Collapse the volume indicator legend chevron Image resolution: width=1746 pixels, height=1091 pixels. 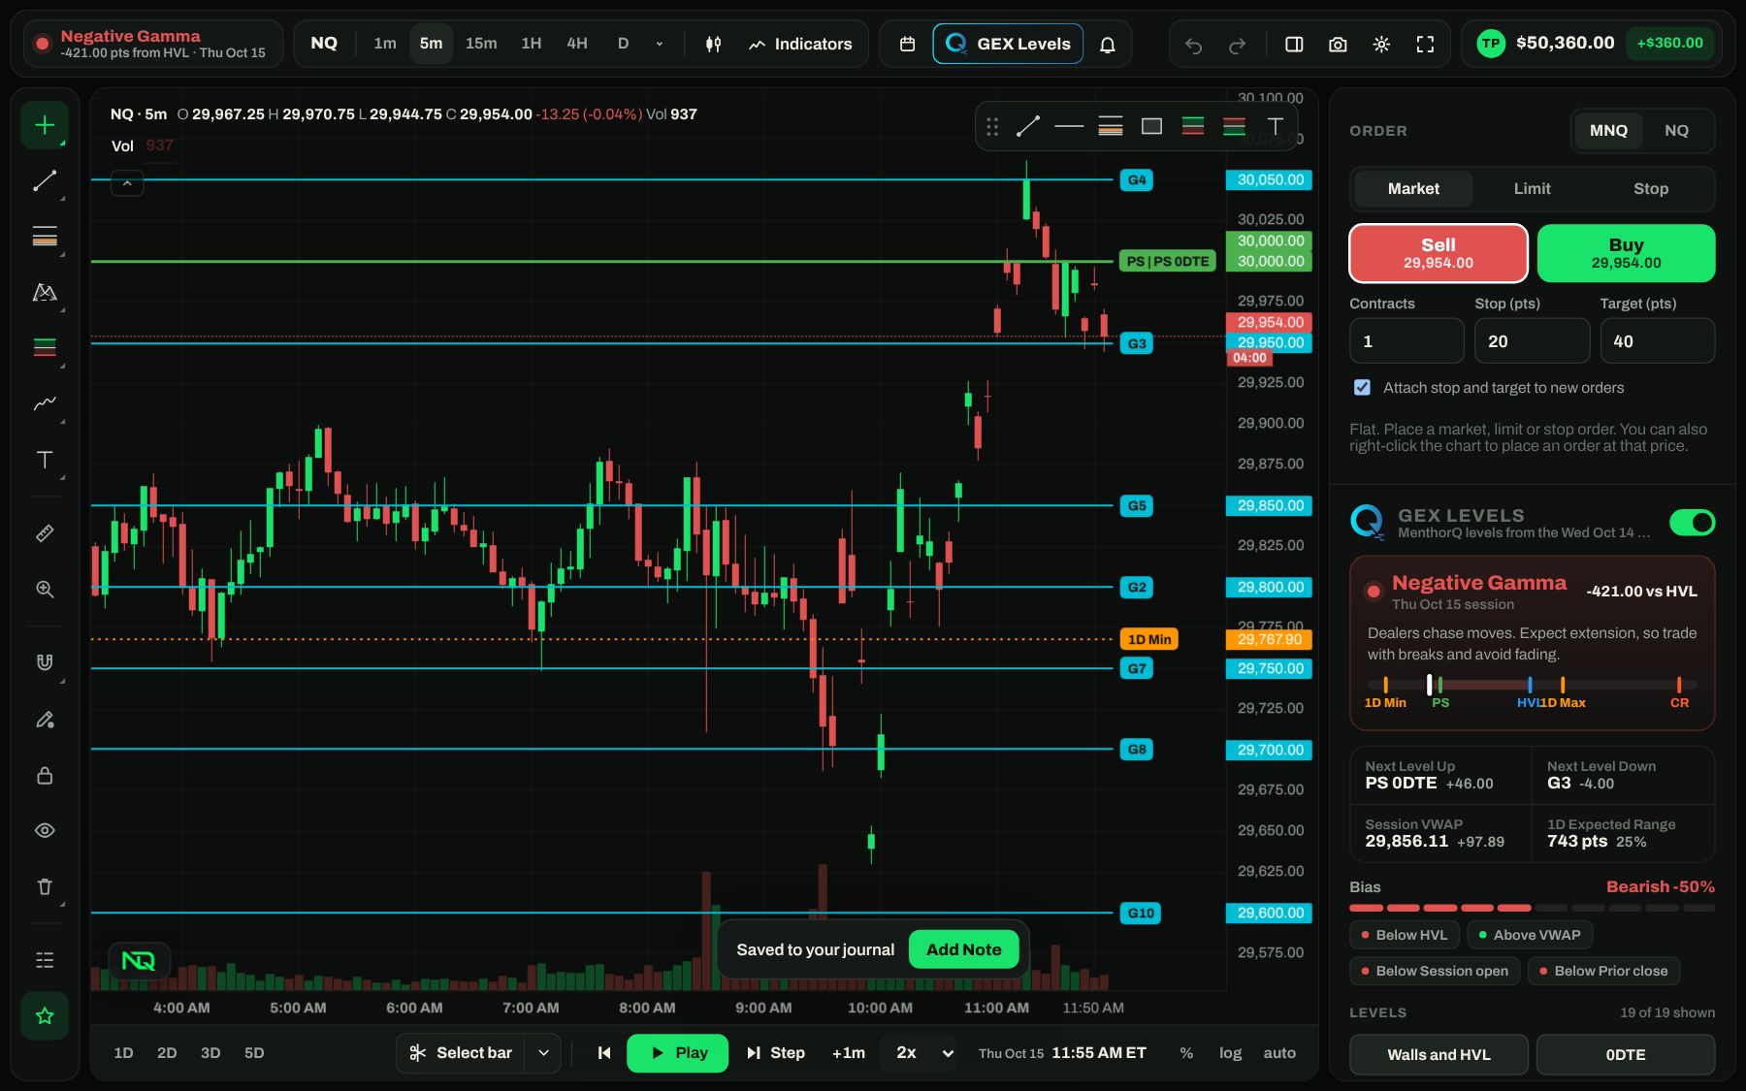click(x=127, y=183)
